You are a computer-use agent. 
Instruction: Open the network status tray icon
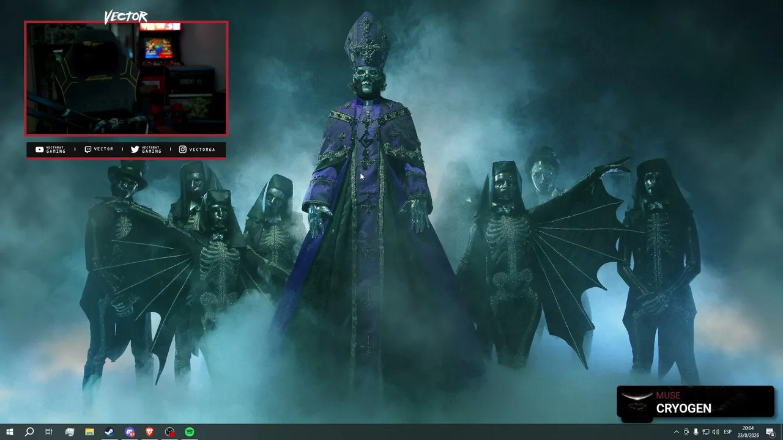[706, 432]
